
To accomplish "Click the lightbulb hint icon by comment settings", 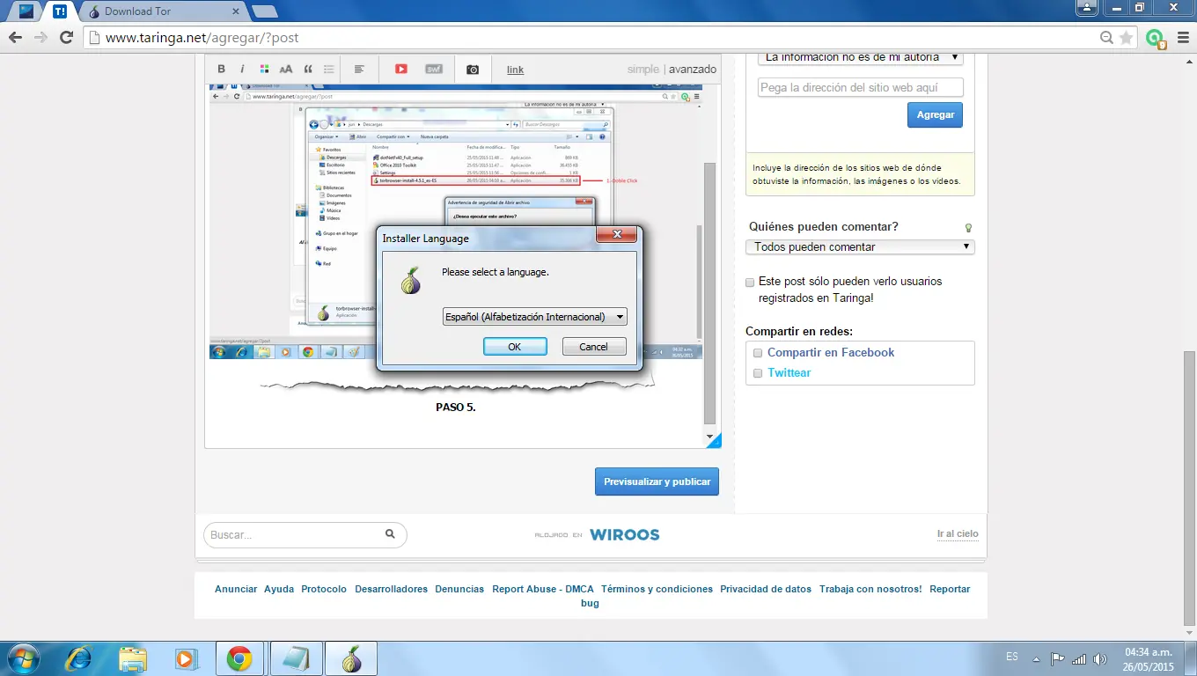I will coord(968,228).
